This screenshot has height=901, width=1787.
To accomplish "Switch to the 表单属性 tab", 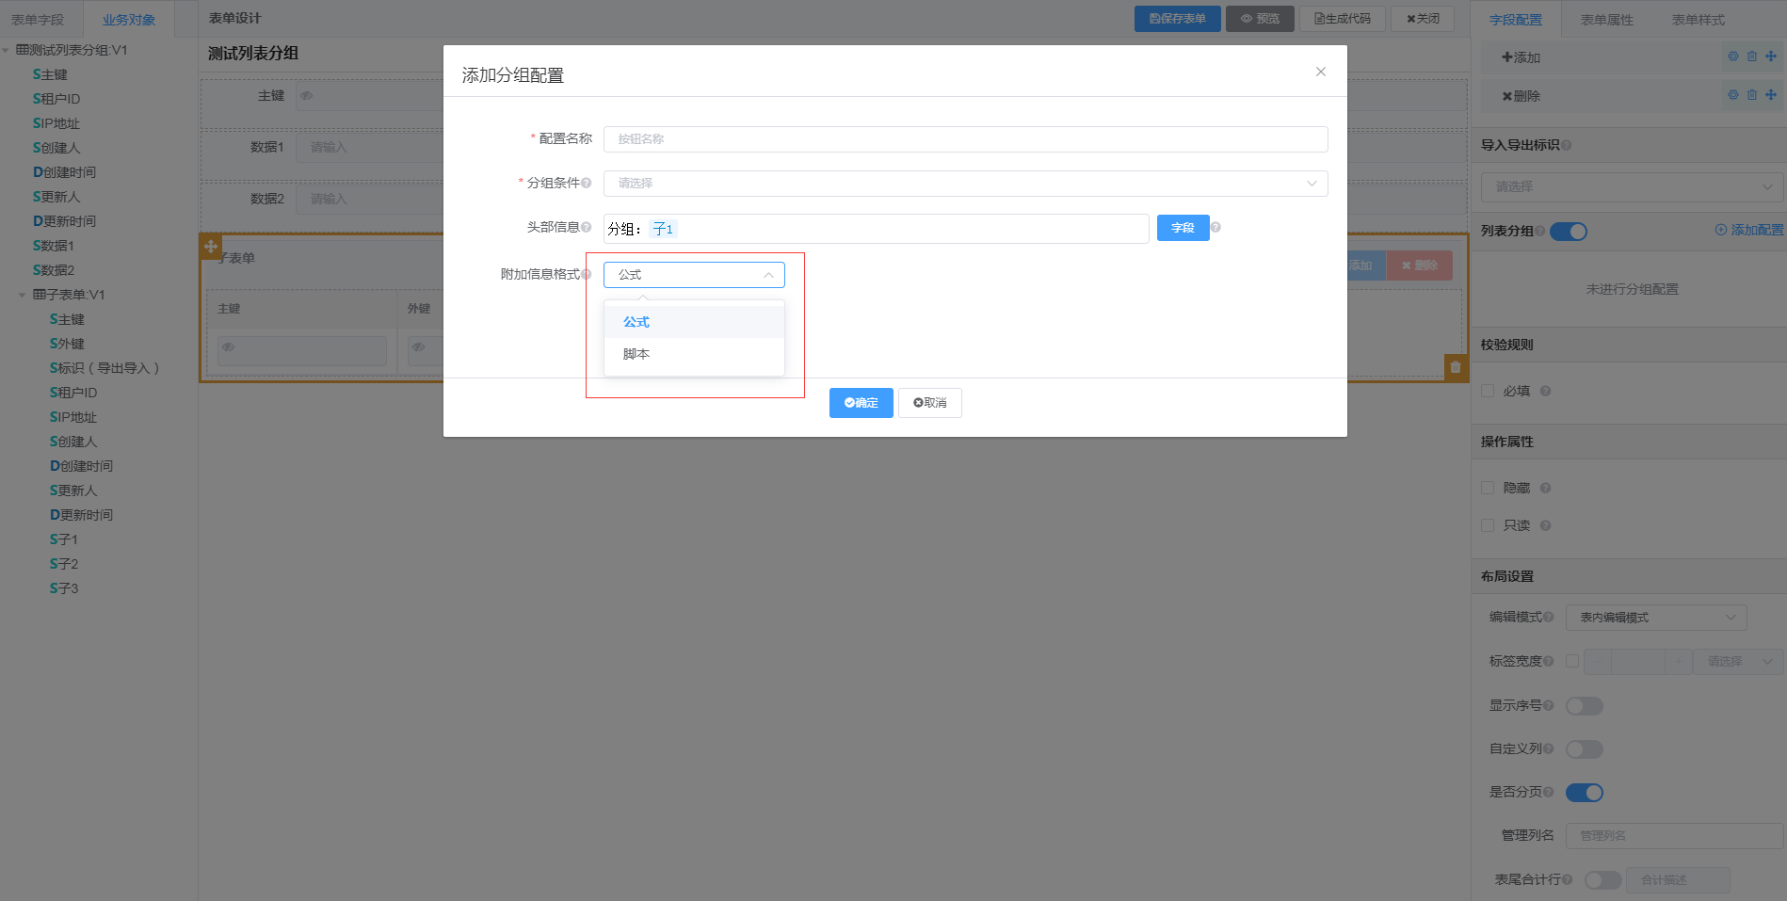I will click(x=1606, y=20).
